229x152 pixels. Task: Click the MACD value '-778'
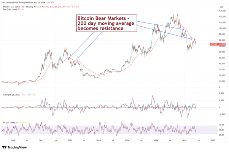pos(29,95)
